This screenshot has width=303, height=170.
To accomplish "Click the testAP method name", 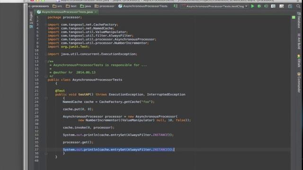I will (84, 94).
